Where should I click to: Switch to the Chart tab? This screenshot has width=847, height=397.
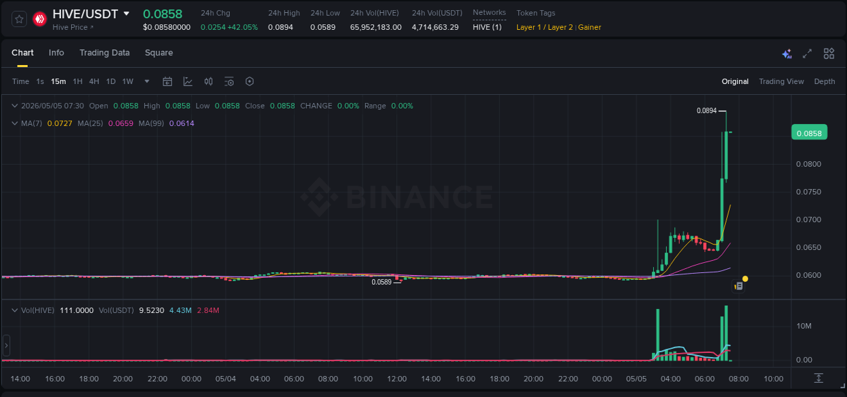(22, 53)
